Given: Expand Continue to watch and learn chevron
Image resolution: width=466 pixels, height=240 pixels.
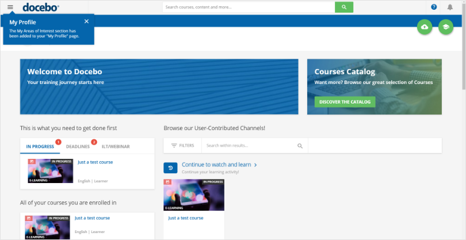Looking at the screenshot, I should point(255,165).
